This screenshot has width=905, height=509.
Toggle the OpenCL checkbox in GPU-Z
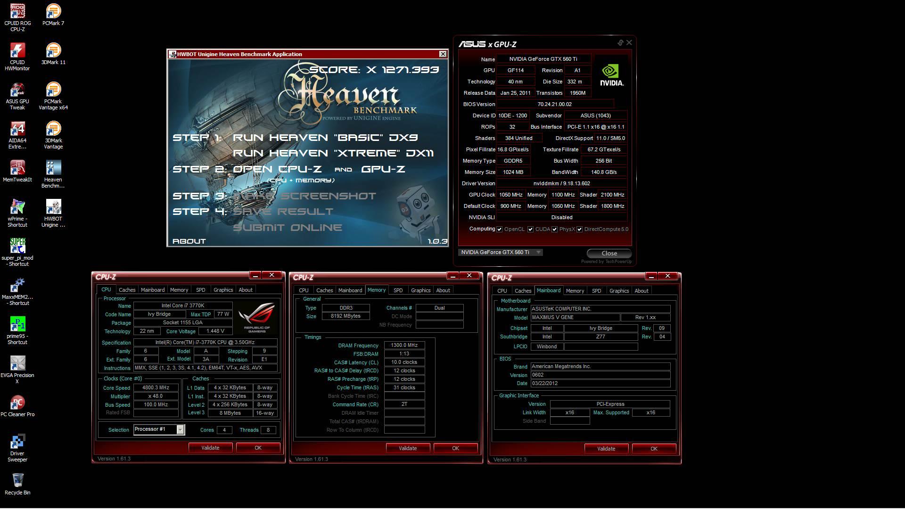499,230
